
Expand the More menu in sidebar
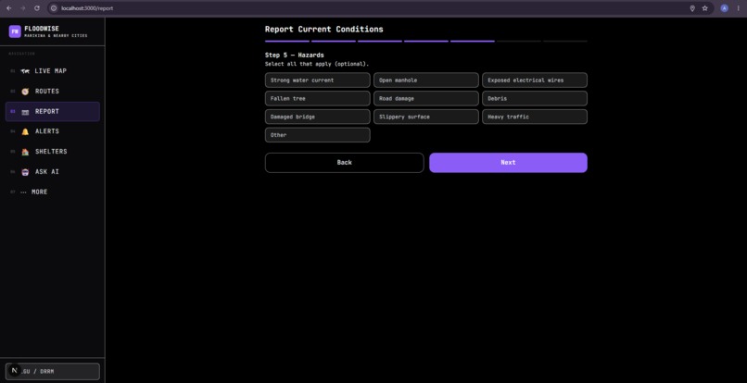point(53,191)
